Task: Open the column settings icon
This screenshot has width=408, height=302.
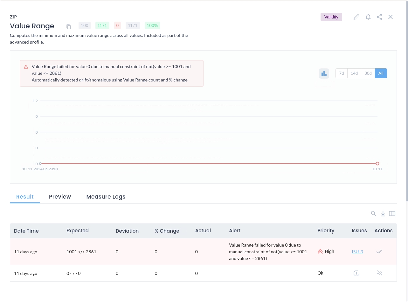Action: click(392, 214)
